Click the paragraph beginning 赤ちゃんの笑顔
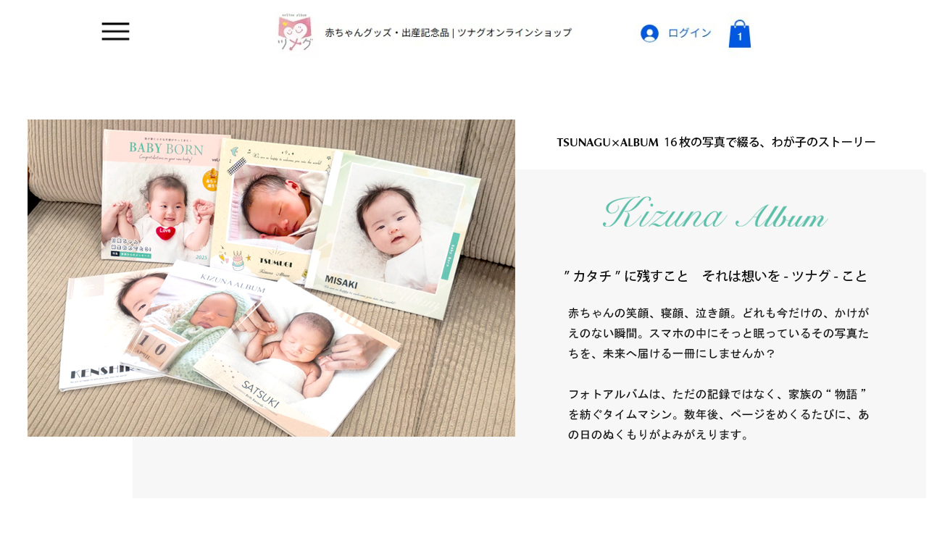Screen dimensions: 950x554 (x=719, y=333)
